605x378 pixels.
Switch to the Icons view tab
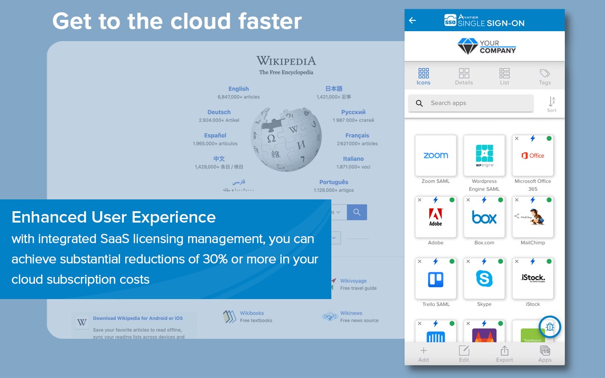pyautogui.click(x=423, y=77)
